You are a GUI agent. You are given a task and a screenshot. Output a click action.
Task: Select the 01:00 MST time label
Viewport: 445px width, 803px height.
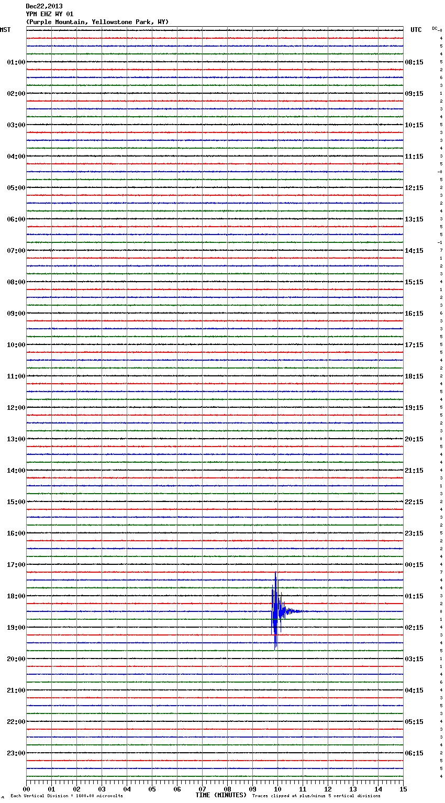[x=16, y=62]
